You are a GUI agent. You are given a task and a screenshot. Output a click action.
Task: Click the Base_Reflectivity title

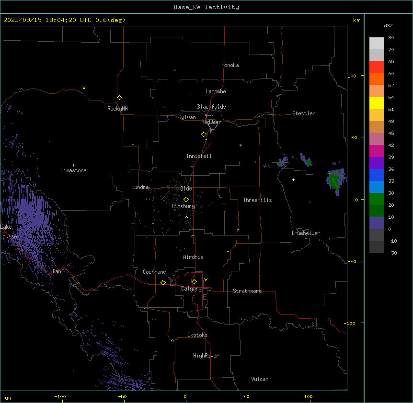[x=206, y=7]
